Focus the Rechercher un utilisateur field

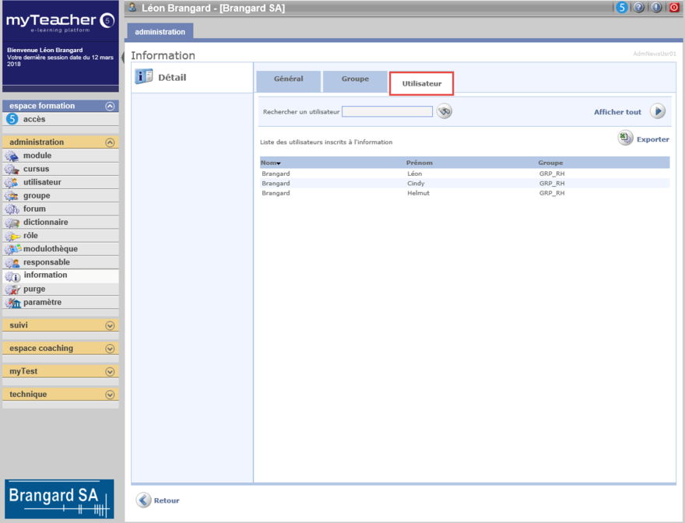click(x=387, y=112)
